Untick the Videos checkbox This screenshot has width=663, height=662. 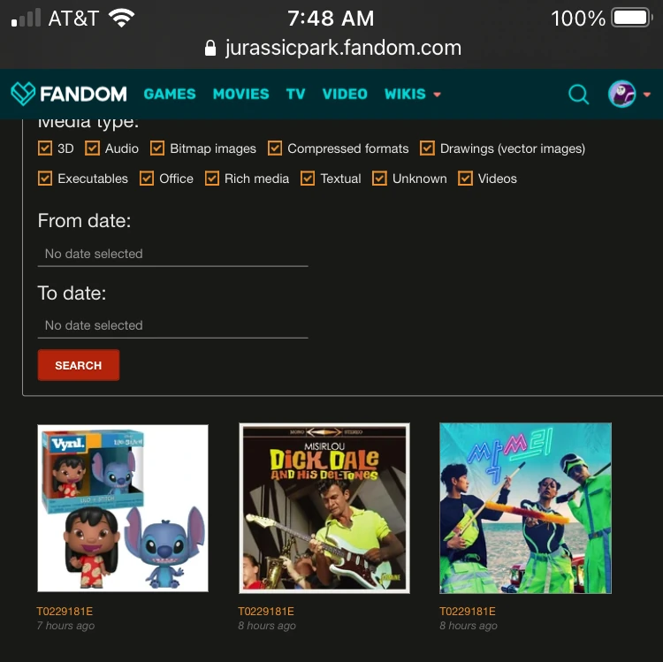[x=465, y=179]
